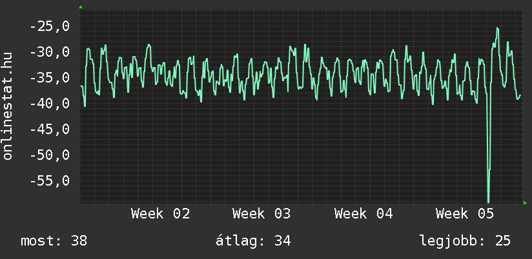
Task: Click the -55,0 Y-axis label
Action: tap(50, 181)
